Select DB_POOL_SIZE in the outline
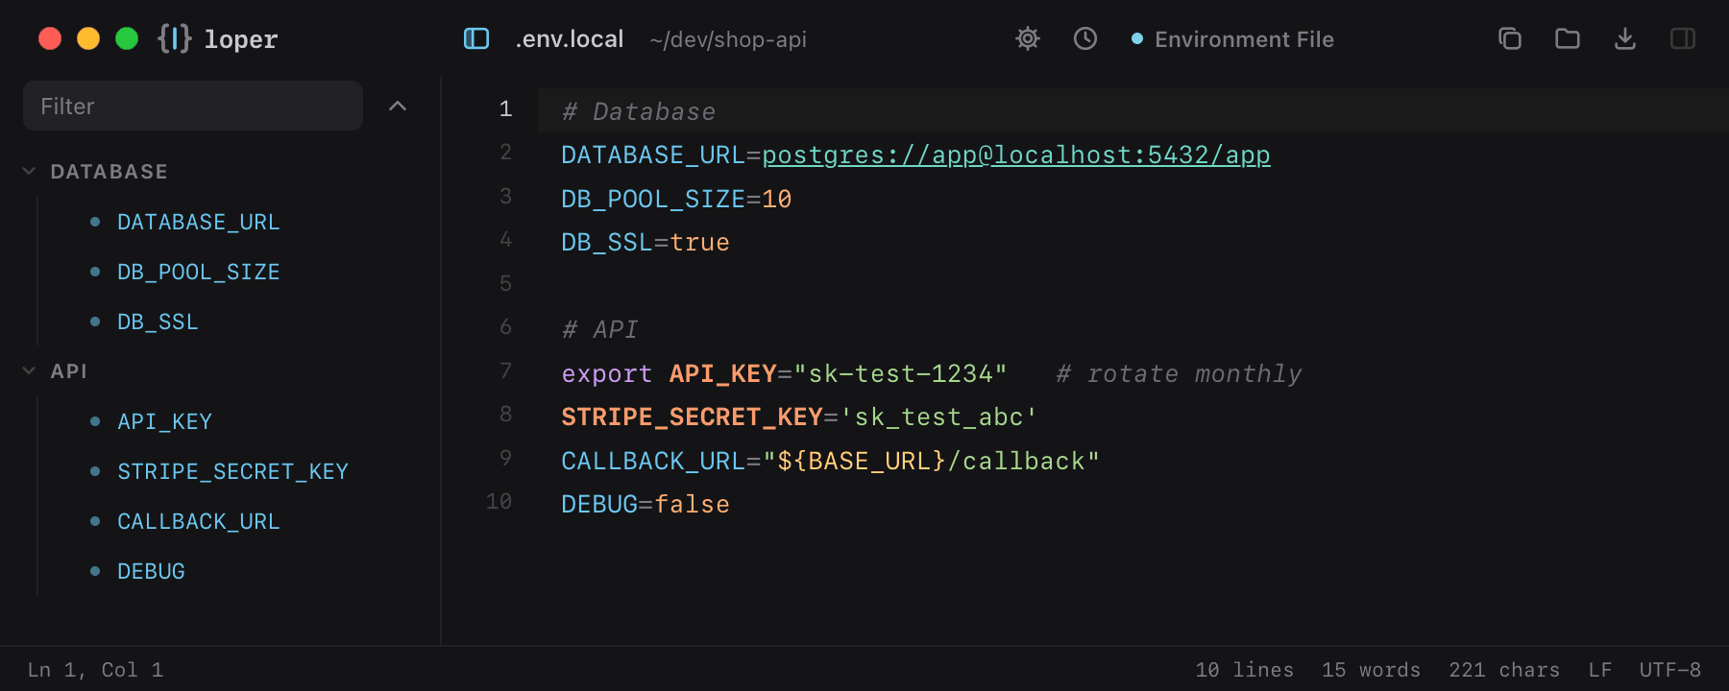The image size is (1729, 691). (x=199, y=272)
